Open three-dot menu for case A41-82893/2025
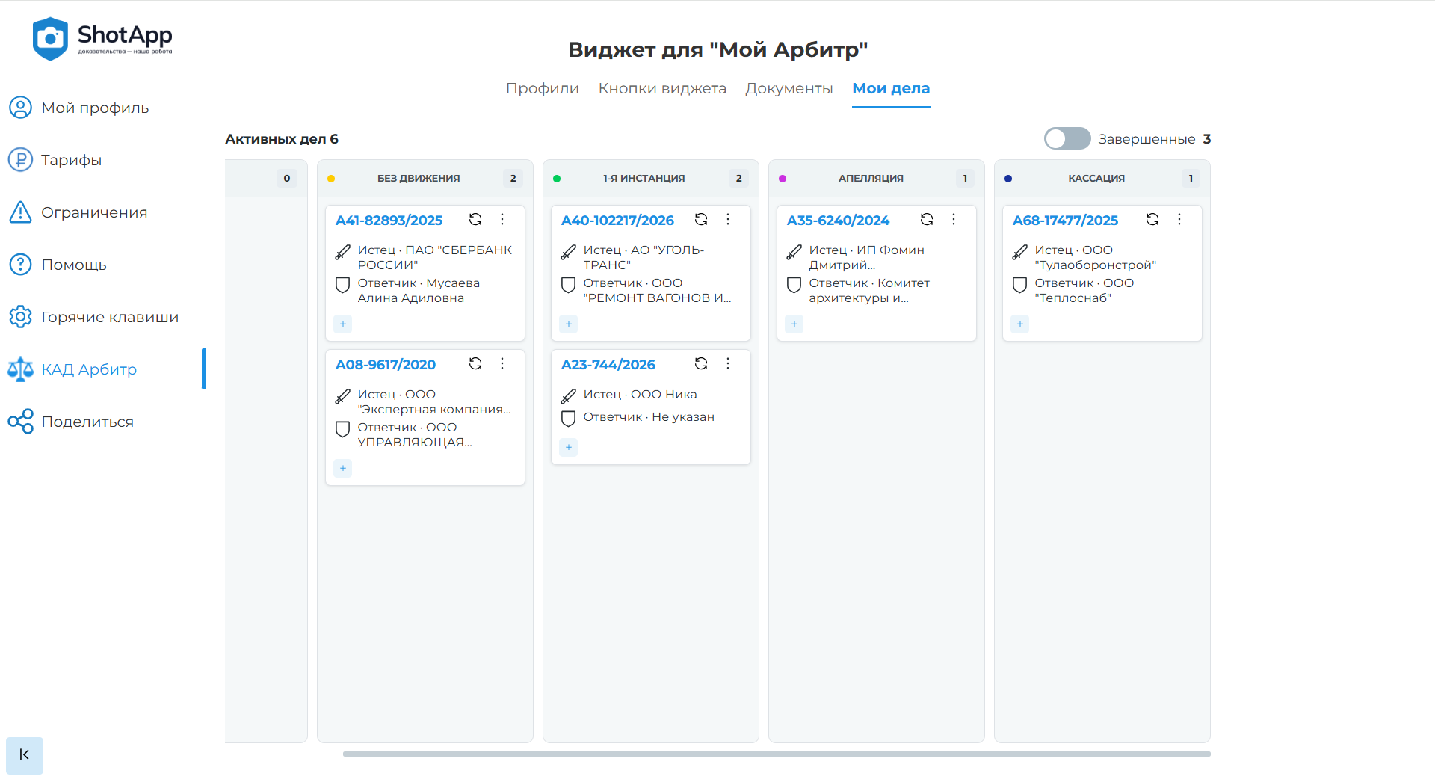Screen dimensions: 1435x779 click(502, 219)
